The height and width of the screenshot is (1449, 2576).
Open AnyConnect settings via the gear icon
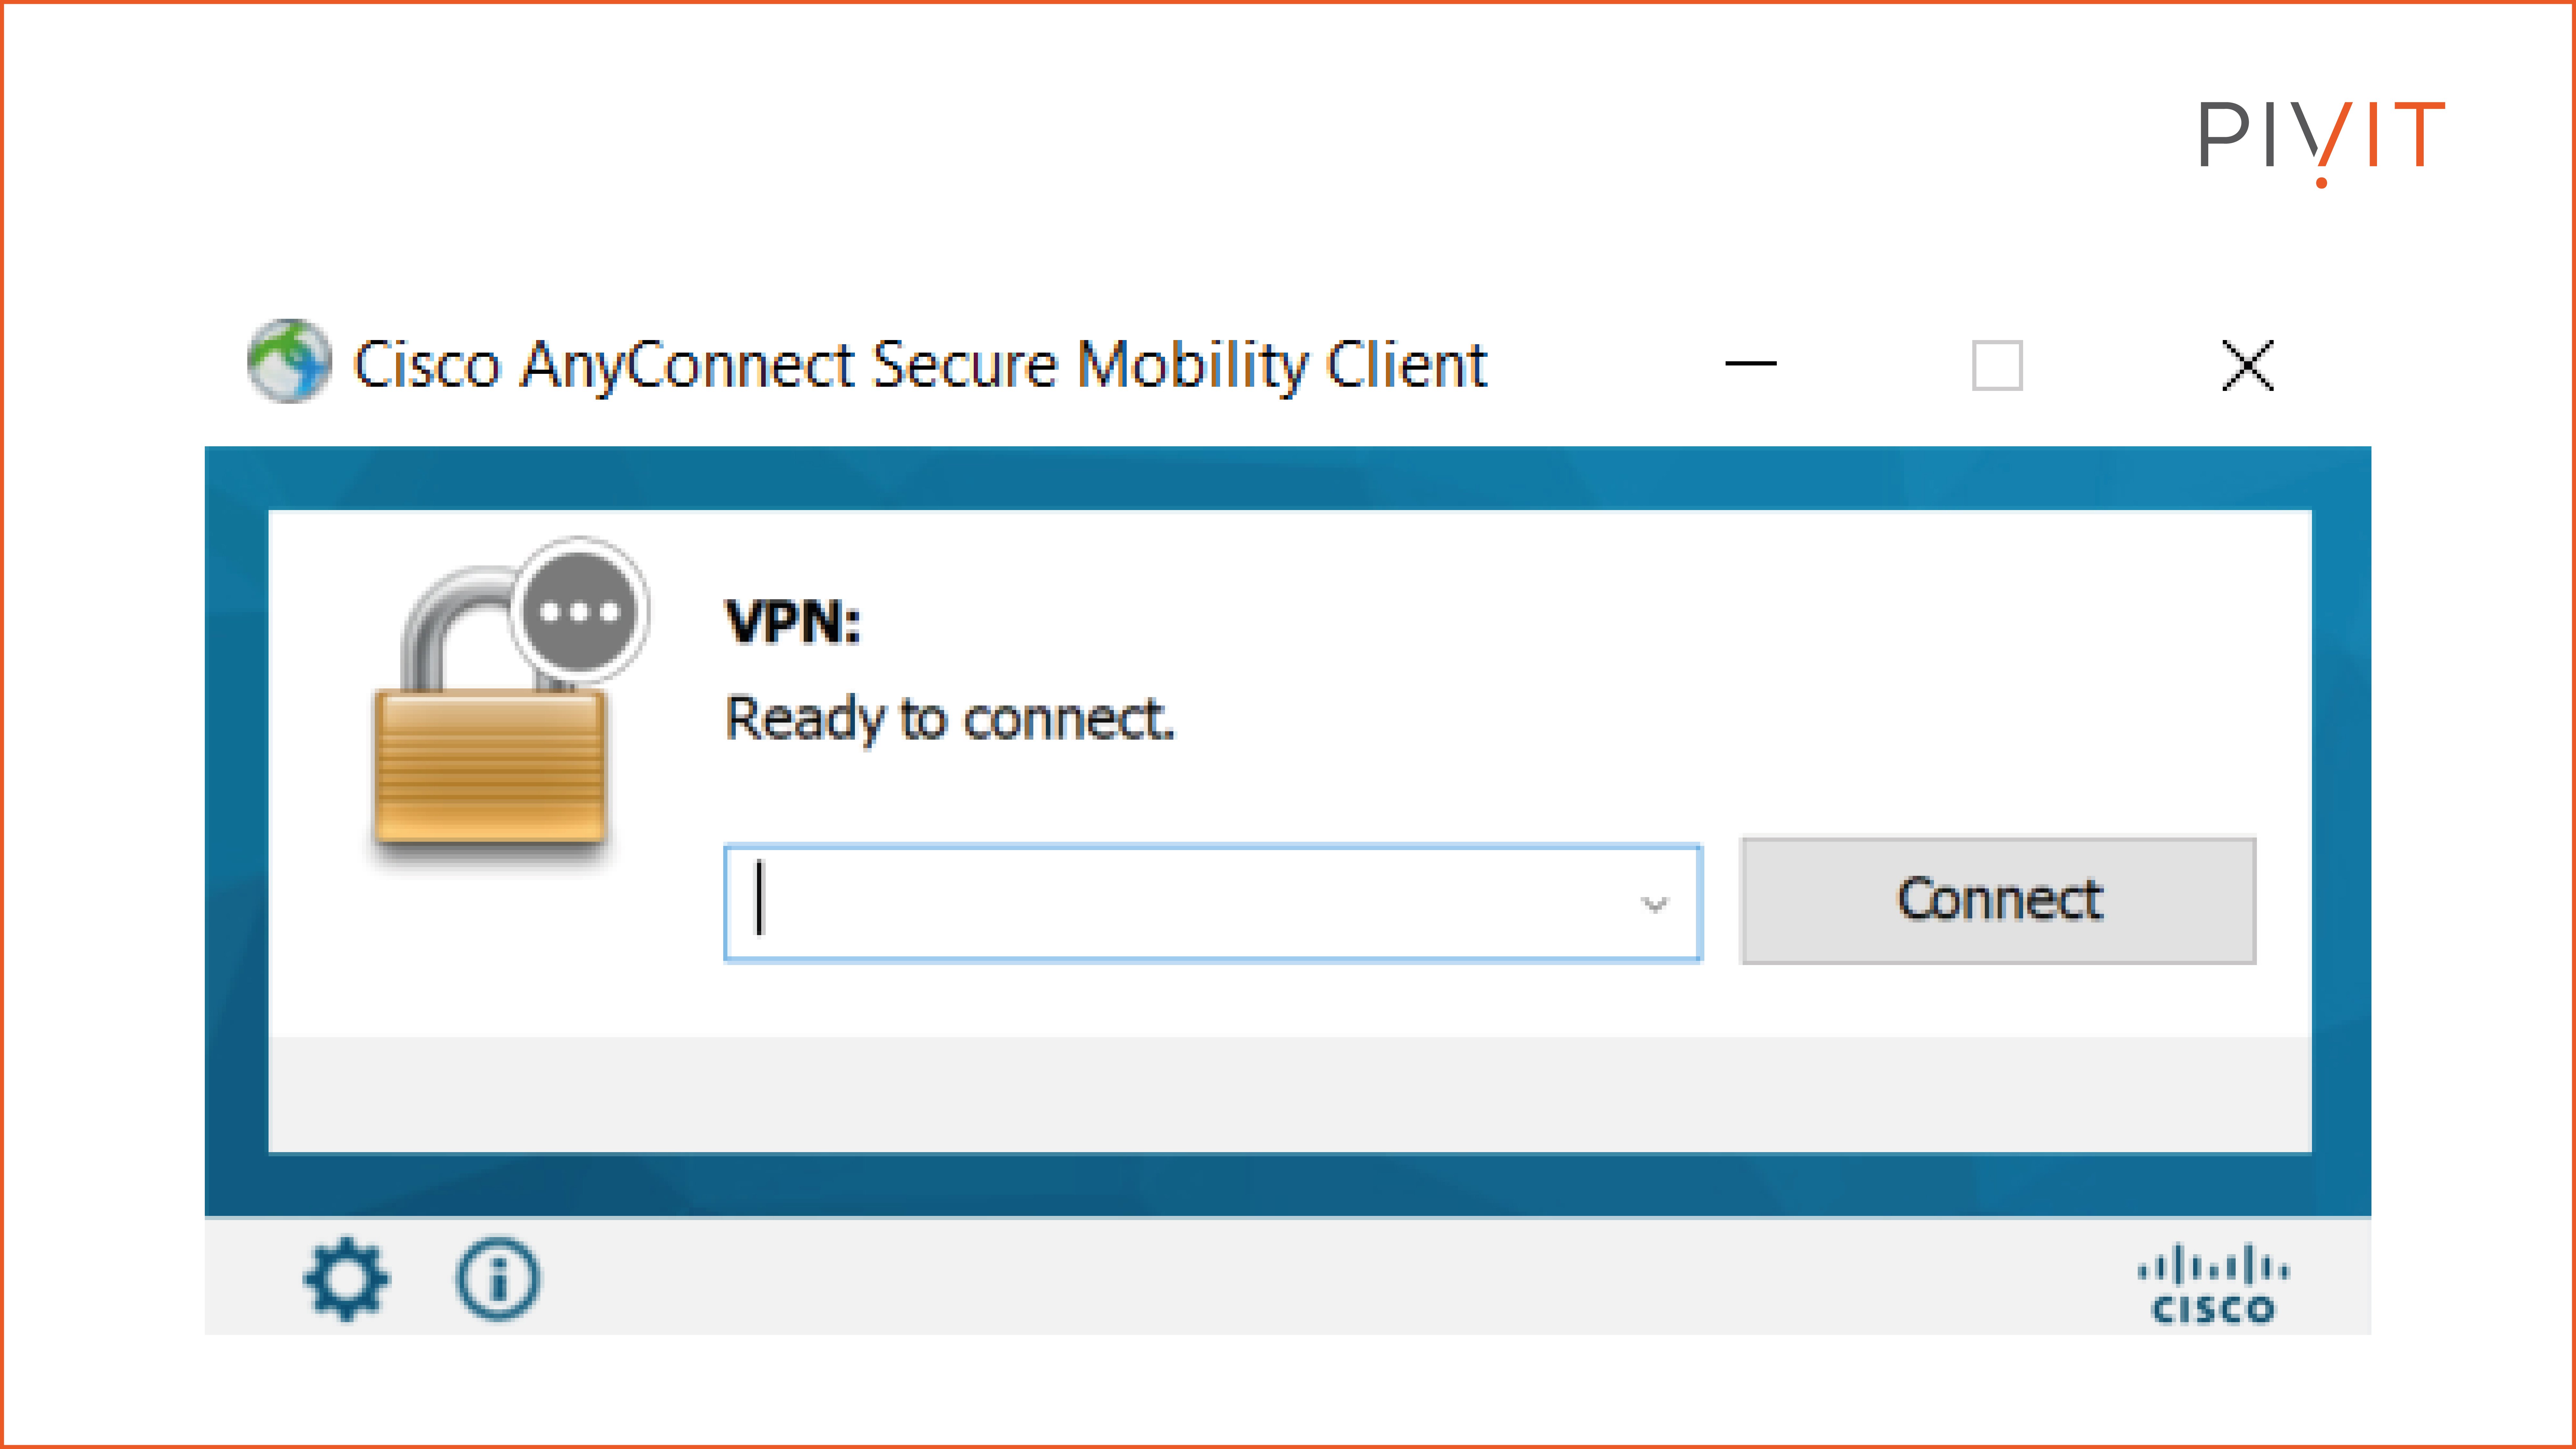[x=345, y=1280]
